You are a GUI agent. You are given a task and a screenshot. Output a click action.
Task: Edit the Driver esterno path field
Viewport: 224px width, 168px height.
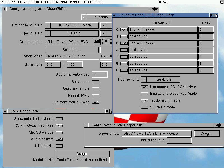coord(69,42)
